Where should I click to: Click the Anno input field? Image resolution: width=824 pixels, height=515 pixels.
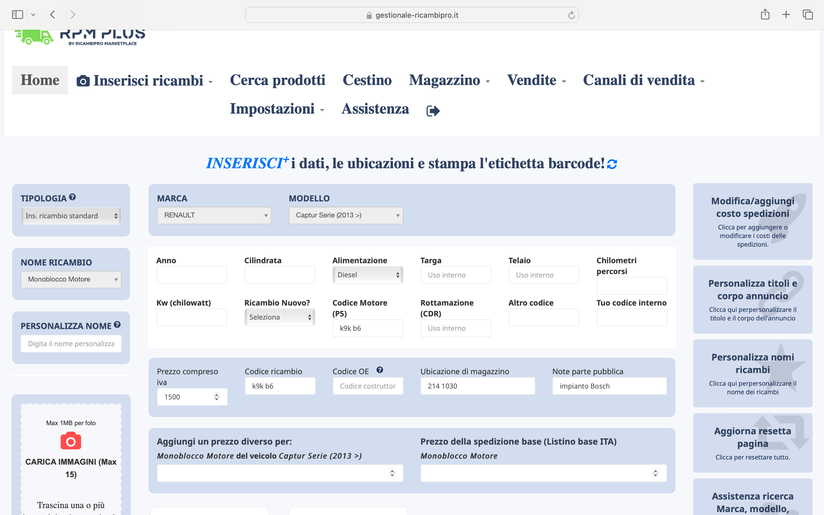coord(192,275)
